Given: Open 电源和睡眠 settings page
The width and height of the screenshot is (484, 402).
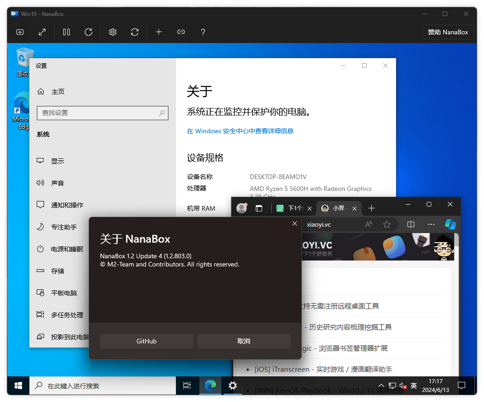Looking at the screenshot, I should pos(67,249).
